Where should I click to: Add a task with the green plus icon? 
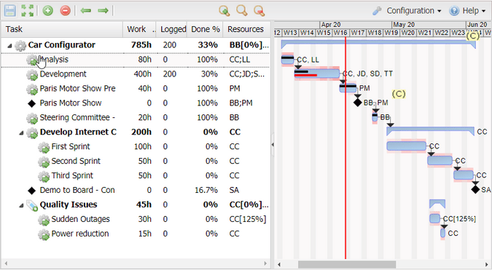click(x=47, y=11)
